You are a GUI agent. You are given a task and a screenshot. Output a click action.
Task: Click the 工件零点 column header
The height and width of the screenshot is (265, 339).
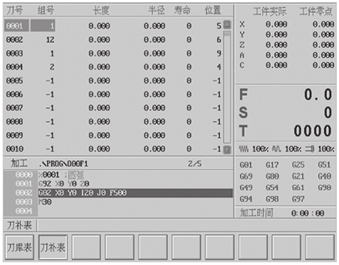[x=316, y=12]
